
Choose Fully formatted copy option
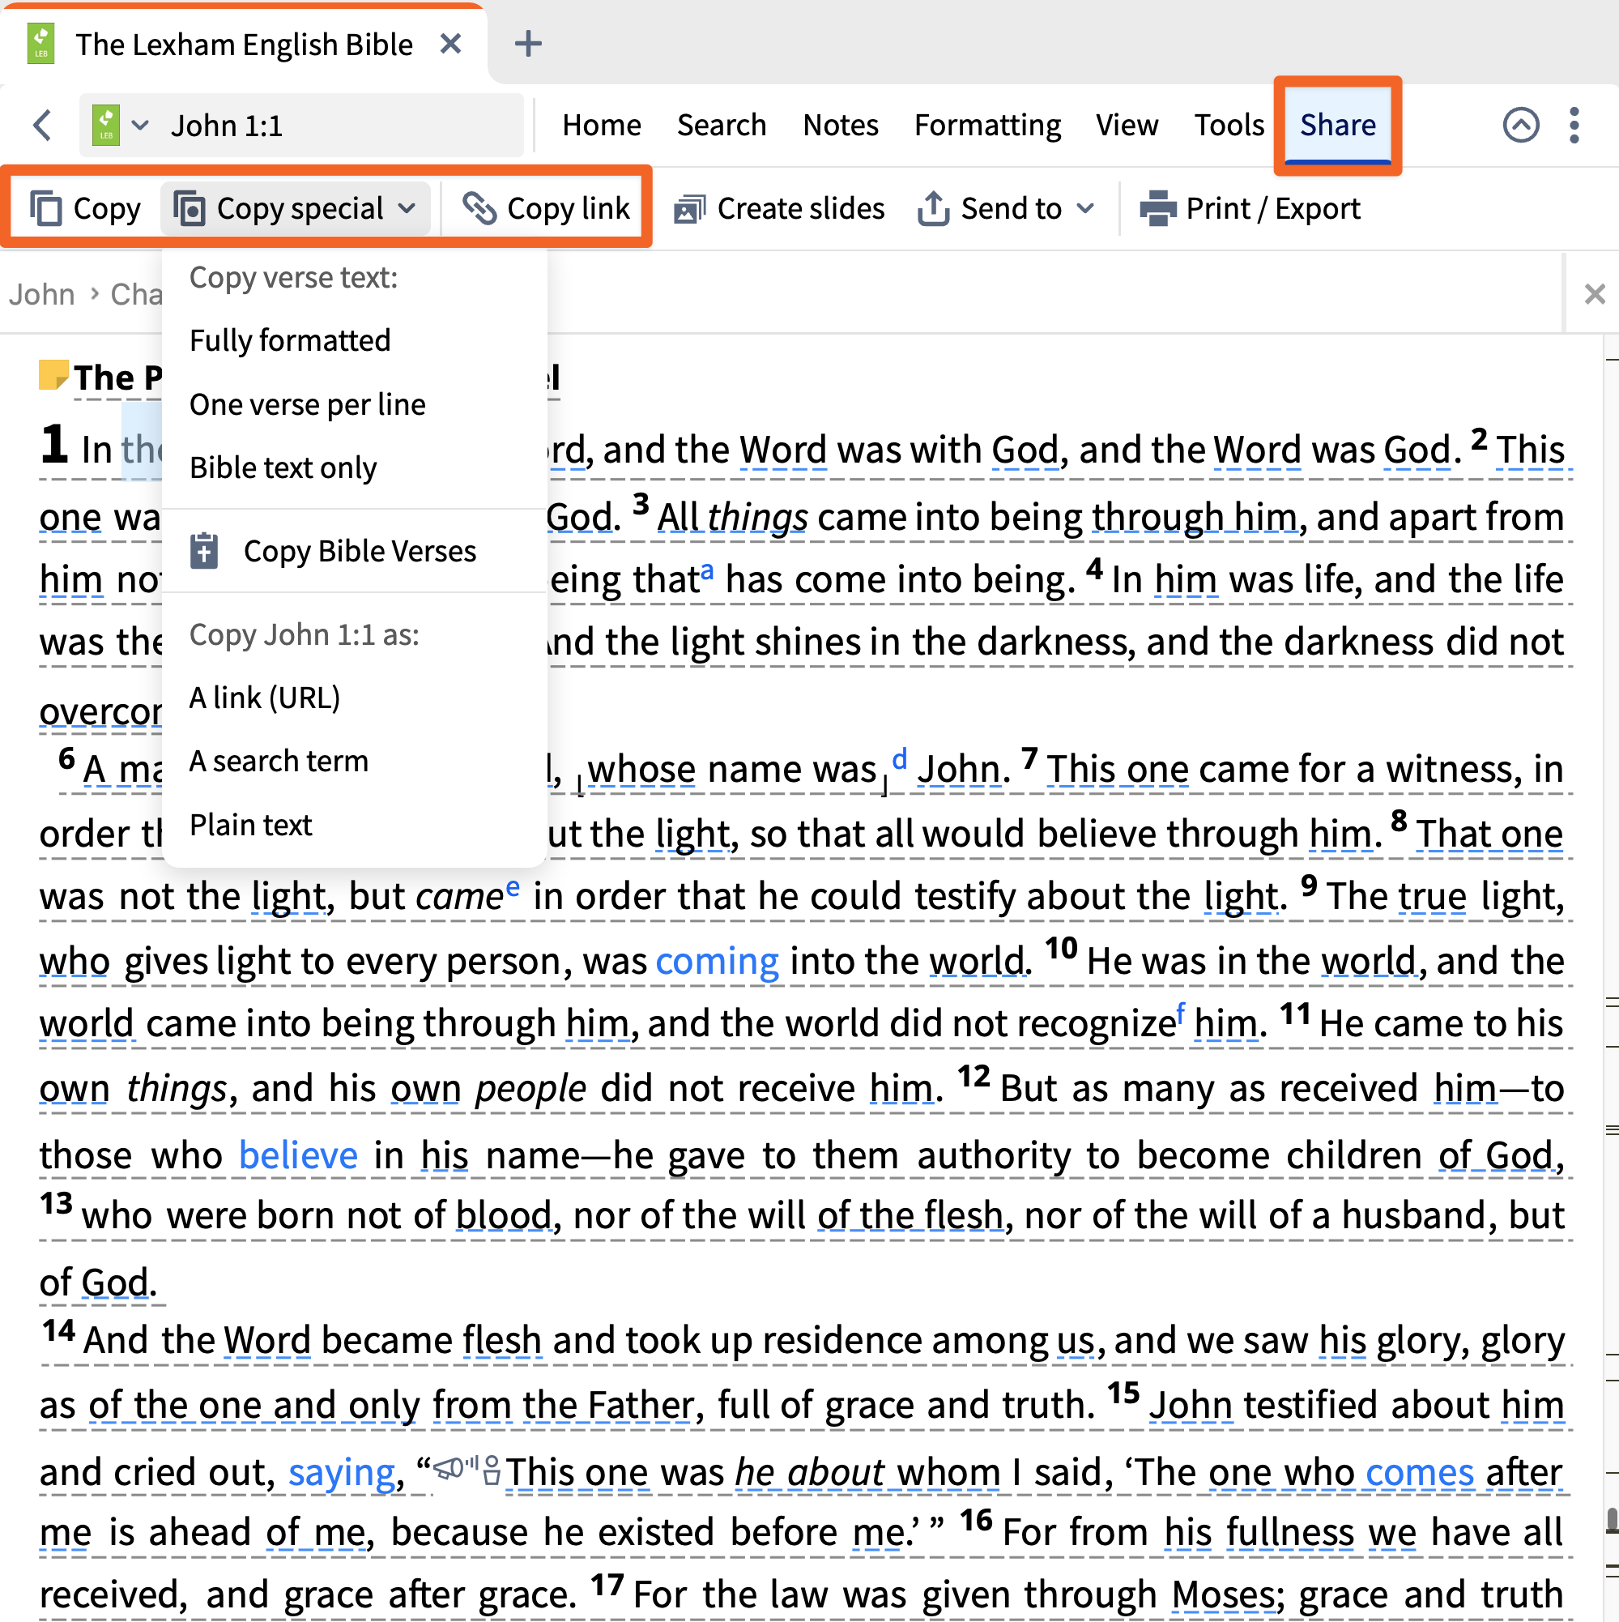coord(290,340)
